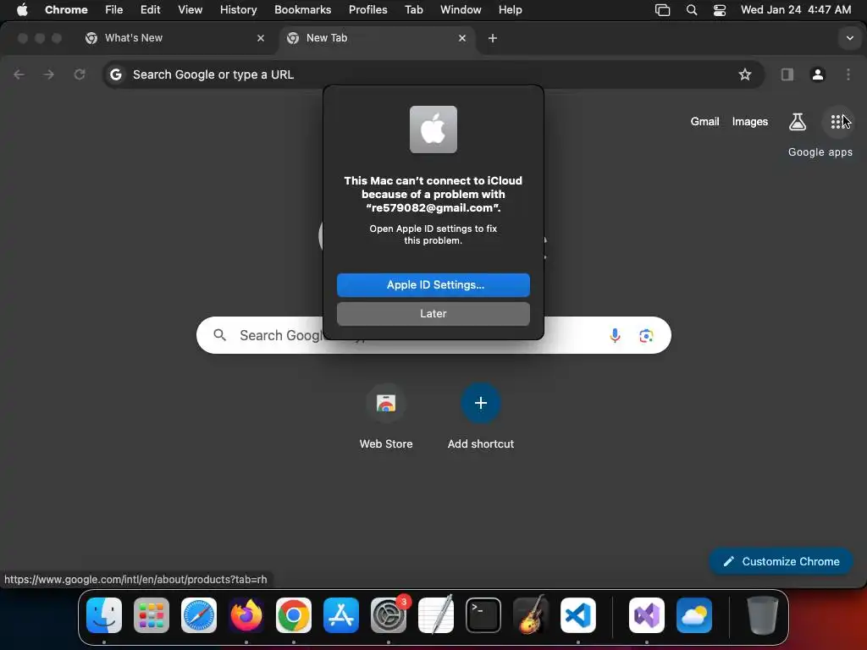The height and width of the screenshot is (650, 867).
Task: Open System Settings from the dock
Action: pos(388,615)
